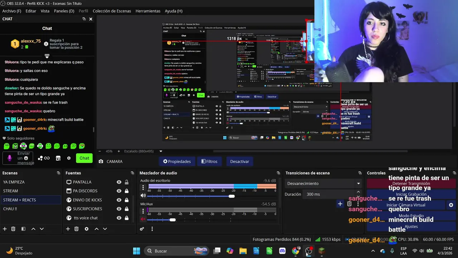Screen dimensions: 458x258
Task: Hide the ENVIO DE KICKS source
Action: point(119,200)
